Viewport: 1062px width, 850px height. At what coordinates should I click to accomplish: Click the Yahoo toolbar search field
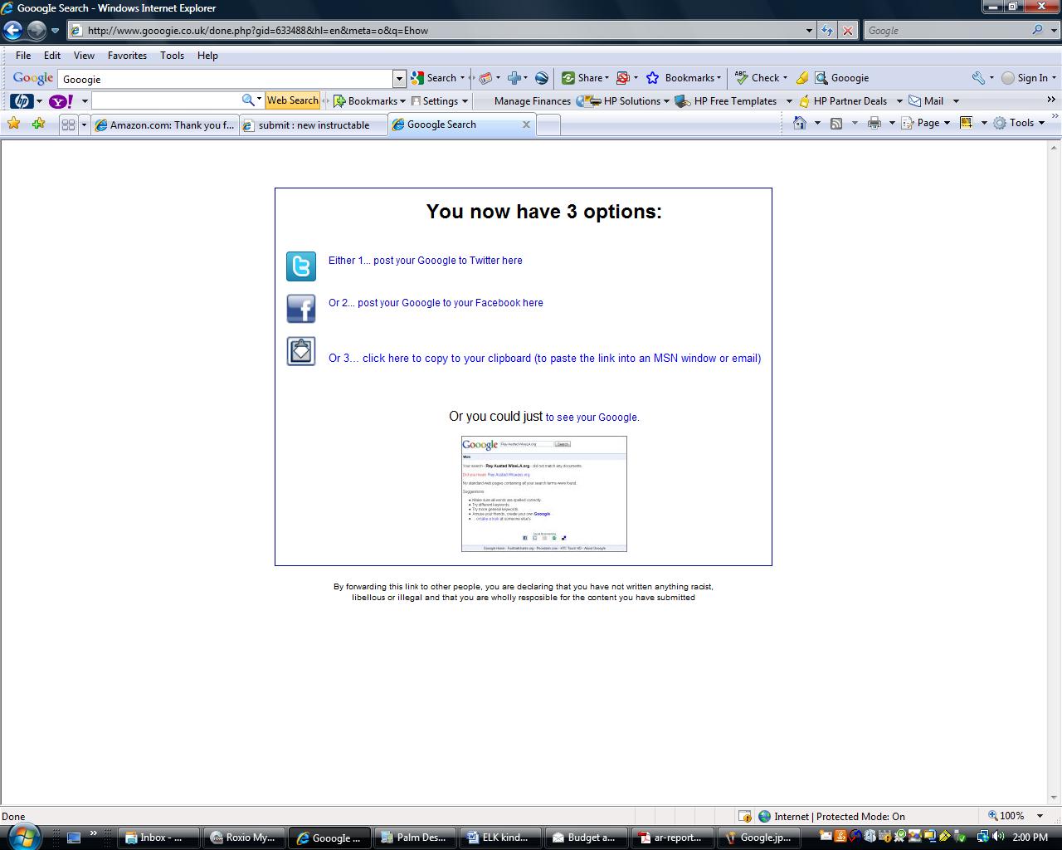(x=166, y=100)
